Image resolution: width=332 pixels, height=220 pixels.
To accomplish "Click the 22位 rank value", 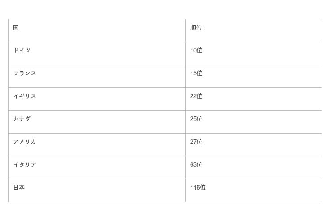I will (x=196, y=96).
